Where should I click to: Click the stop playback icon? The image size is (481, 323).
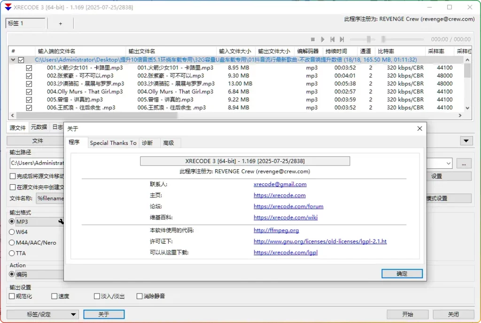312,39
